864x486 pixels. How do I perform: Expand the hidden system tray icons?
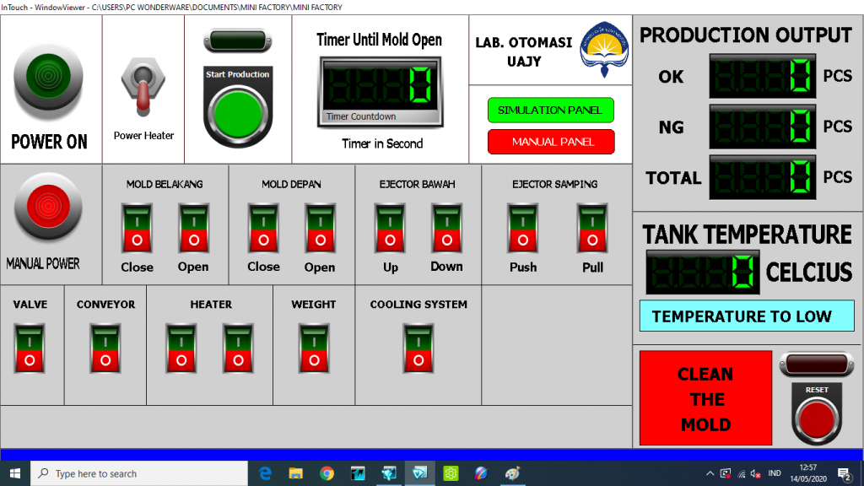click(x=710, y=473)
